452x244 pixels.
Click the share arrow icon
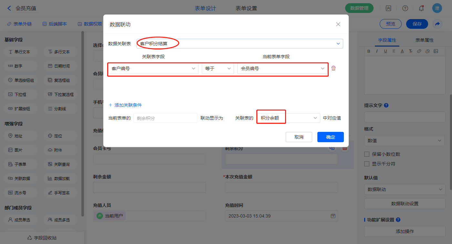click(x=437, y=24)
